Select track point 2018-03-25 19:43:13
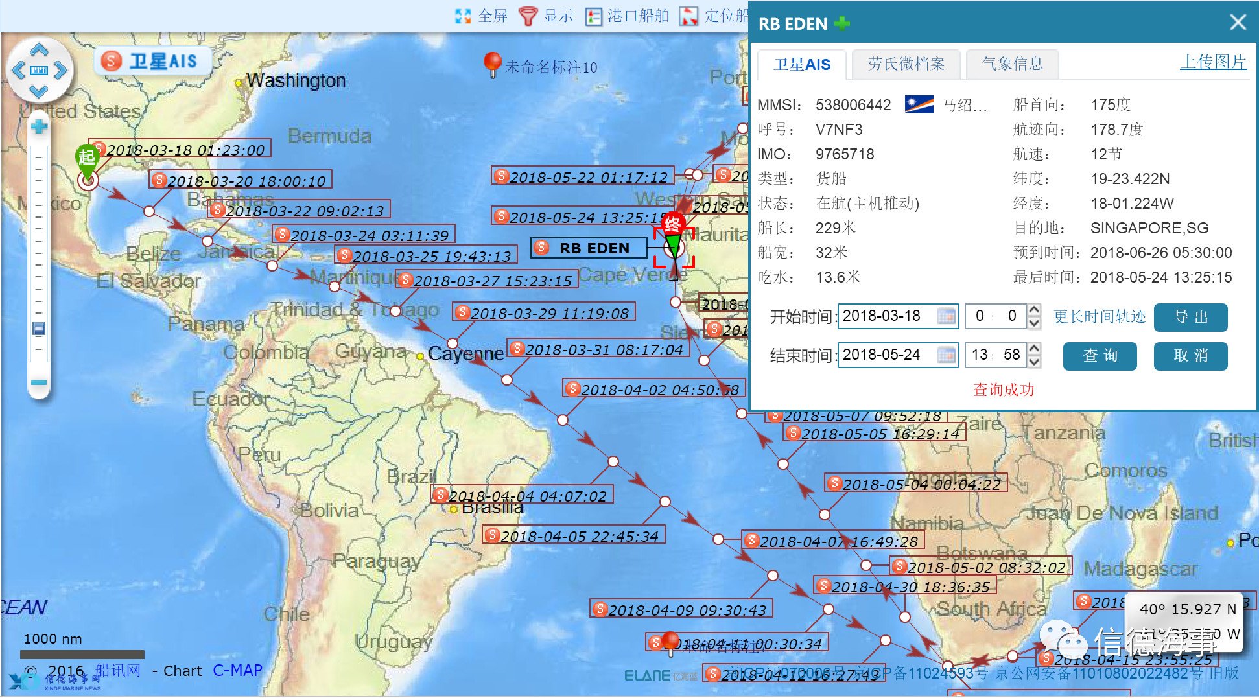The height and width of the screenshot is (698, 1259). pyautogui.click(x=426, y=255)
